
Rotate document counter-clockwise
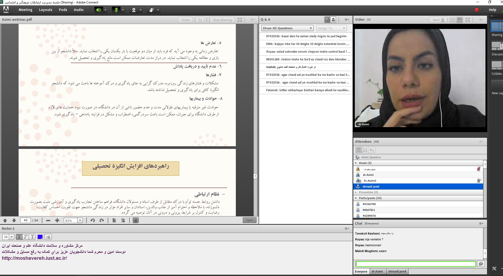point(93,220)
